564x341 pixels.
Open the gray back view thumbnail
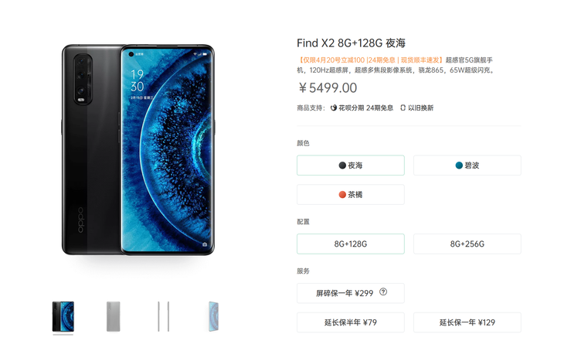pos(114,316)
